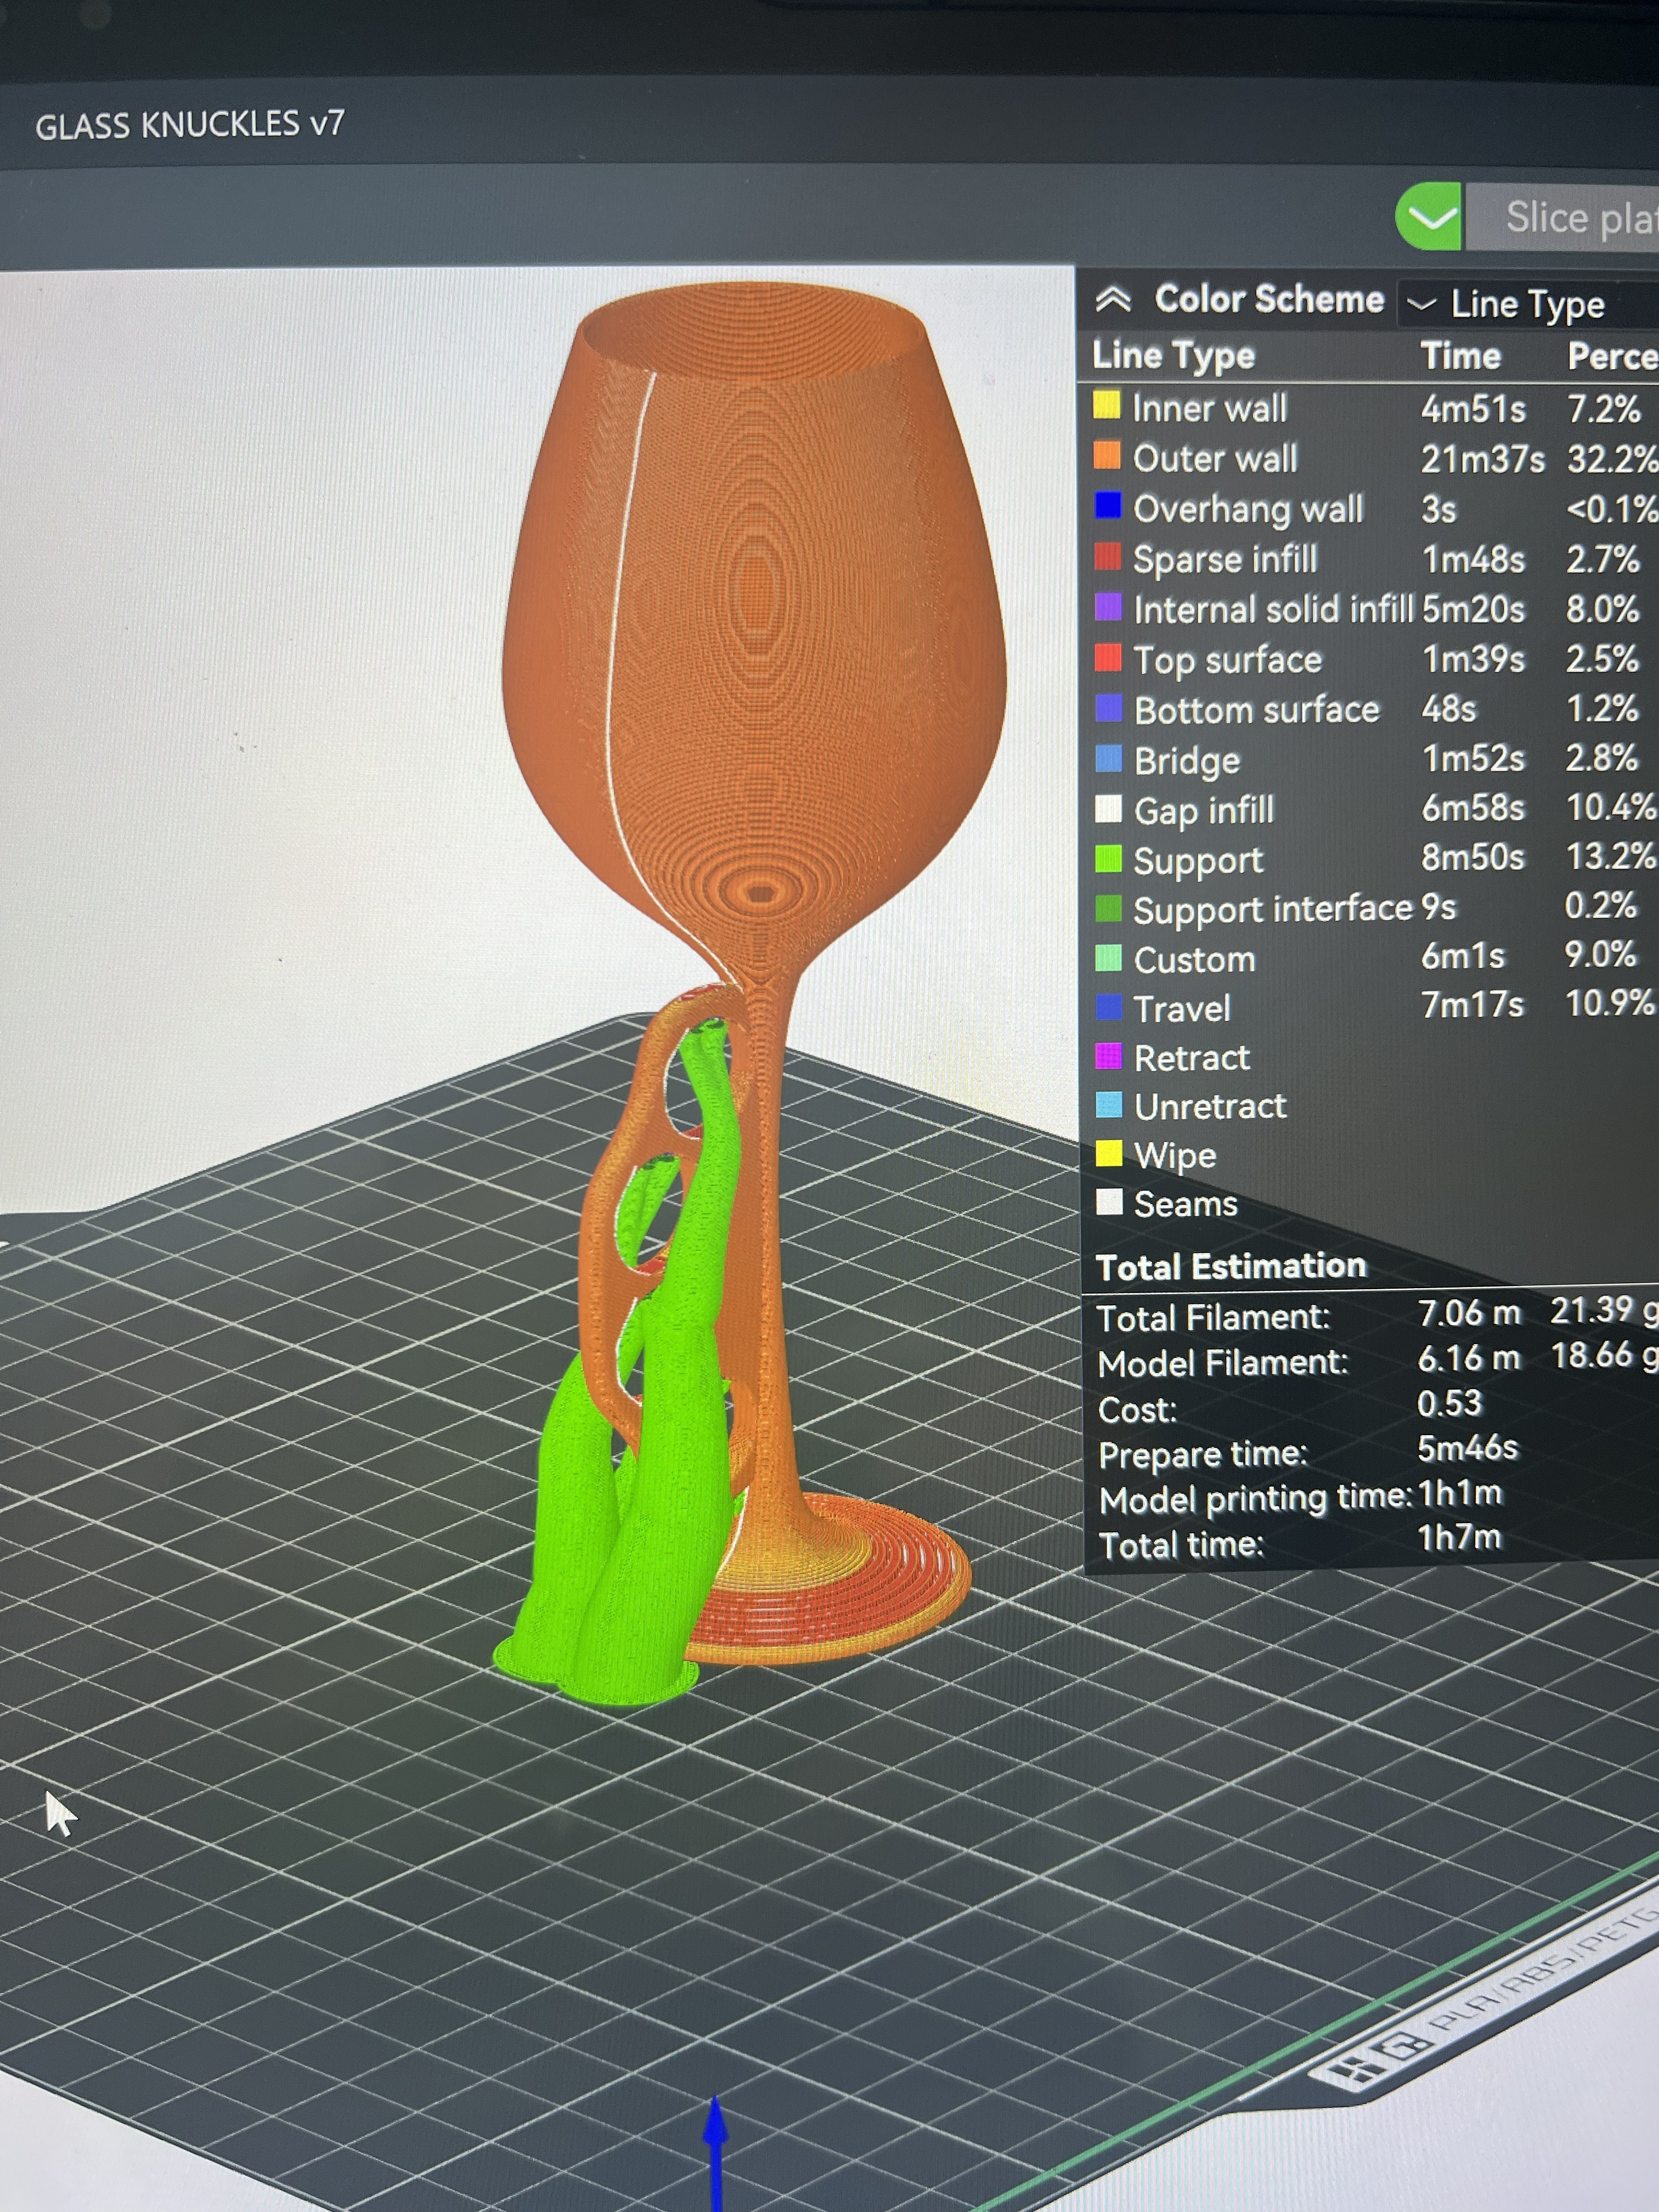The width and height of the screenshot is (1659, 2212).
Task: Toggle Sparse infill visibility in legend
Action: [1224, 559]
